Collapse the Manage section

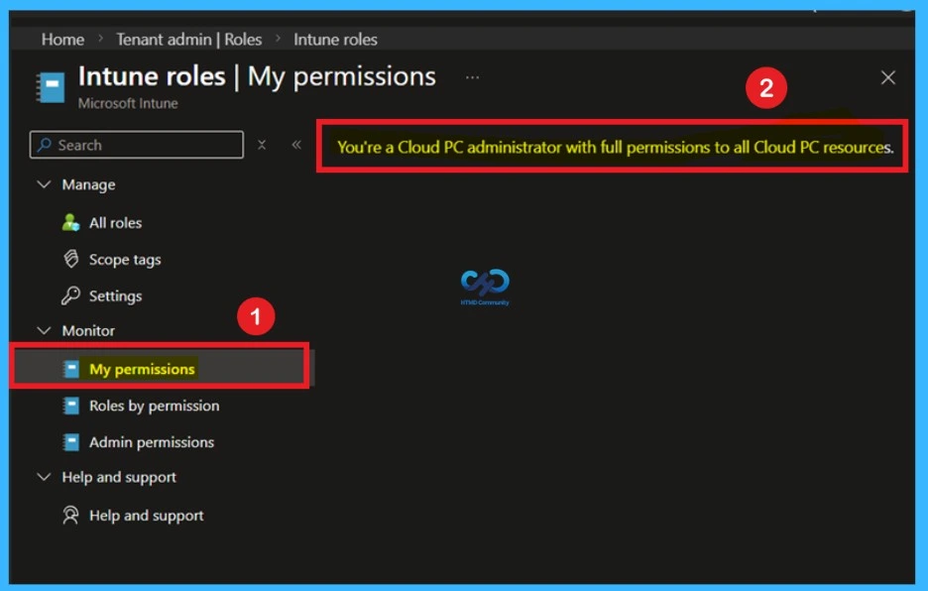coord(44,184)
